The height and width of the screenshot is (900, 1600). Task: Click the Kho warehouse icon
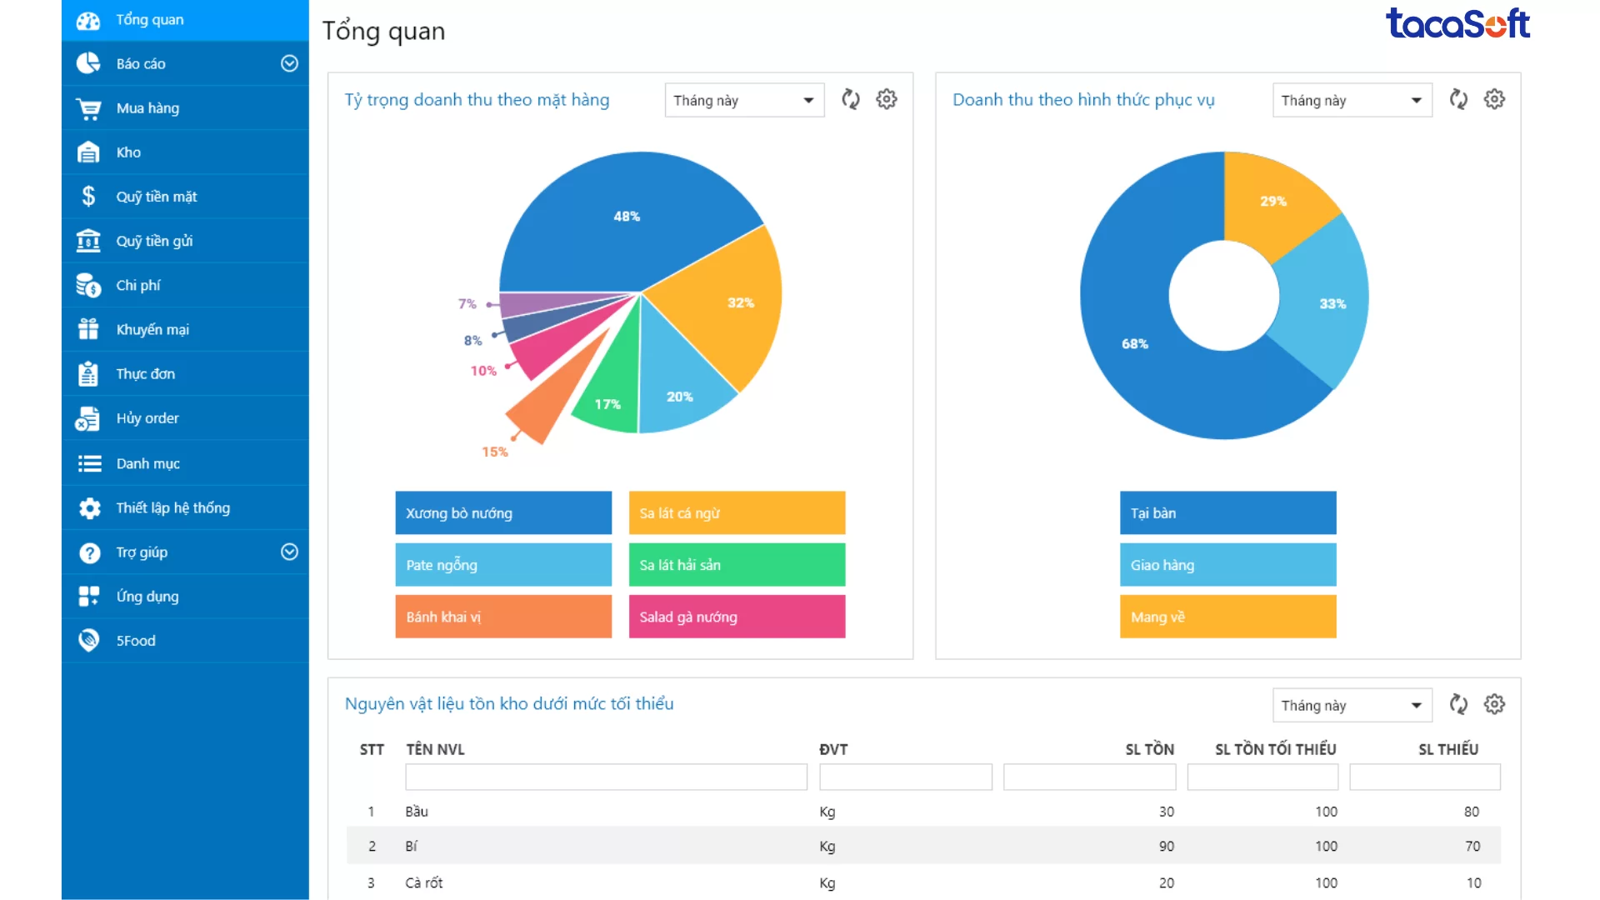click(88, 152)
